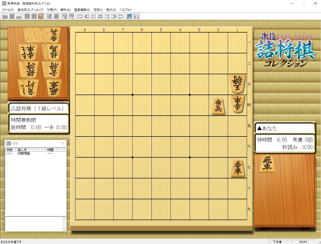The image size is (321, 244).
Task: Select the 香車 lance on the board
Action: click(238, 168)
